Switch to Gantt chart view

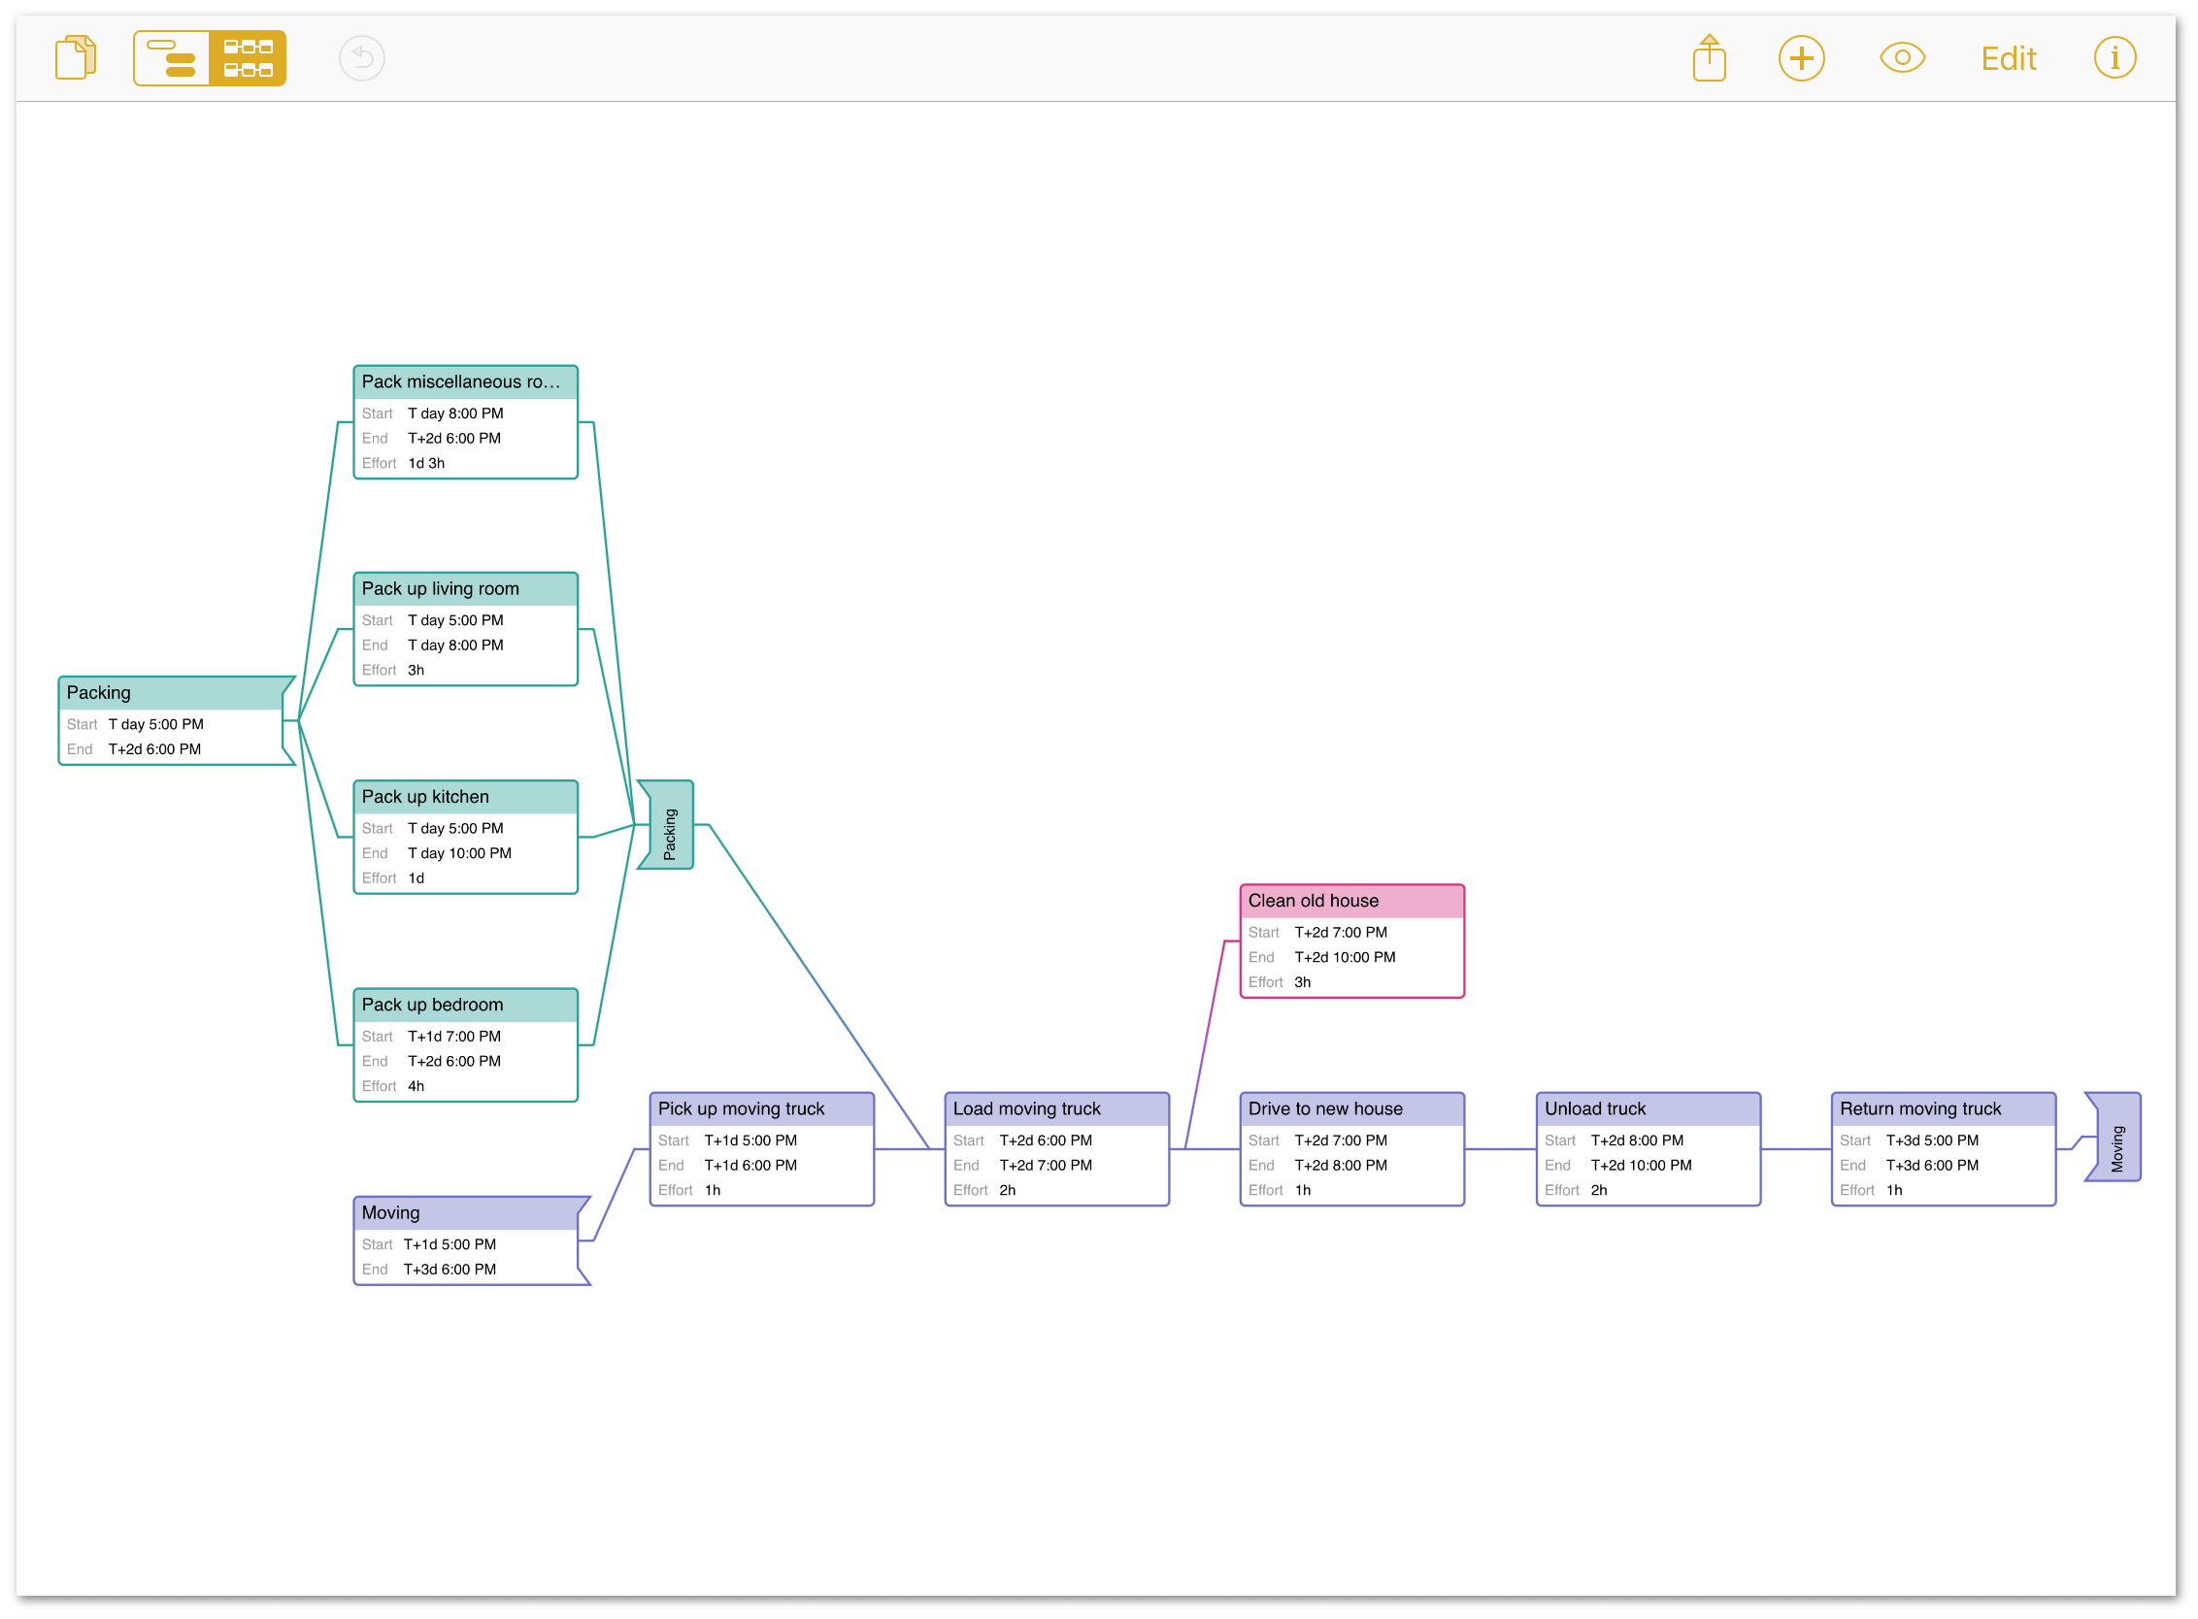click(172, 58)
